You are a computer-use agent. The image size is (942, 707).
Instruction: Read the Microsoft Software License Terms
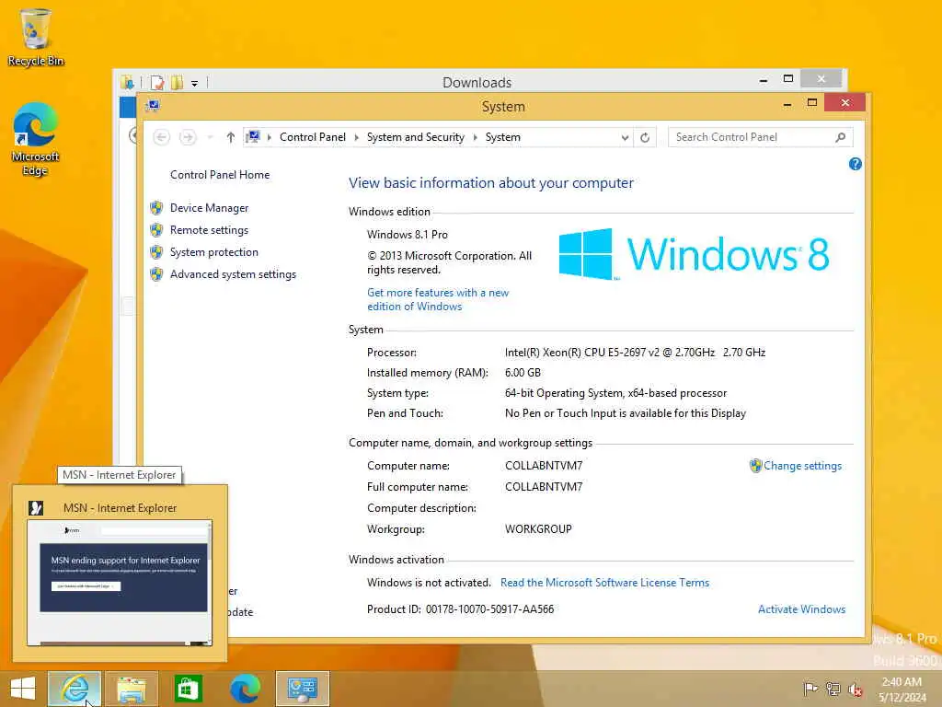tap(604, 583)
